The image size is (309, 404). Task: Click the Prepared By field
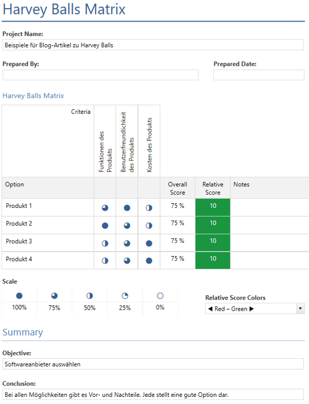(100, 75)
